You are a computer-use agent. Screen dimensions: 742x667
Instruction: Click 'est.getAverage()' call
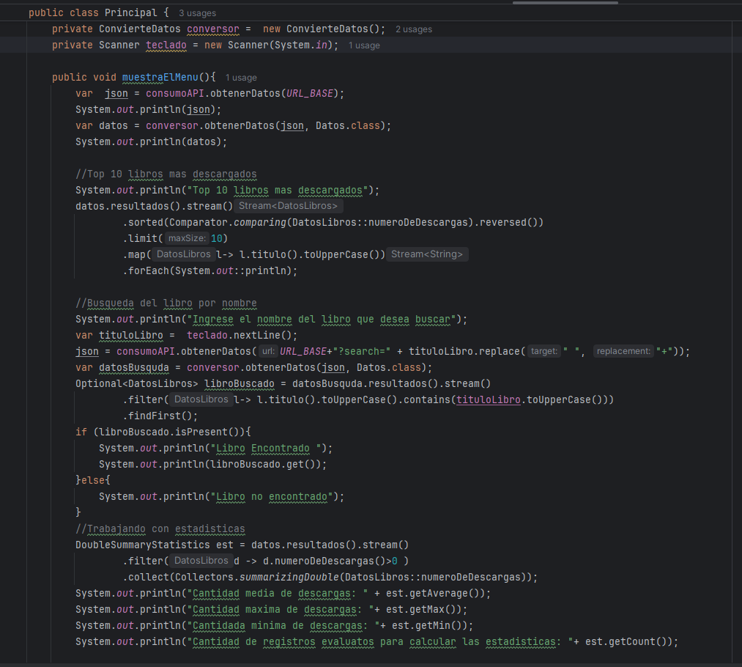435,593
